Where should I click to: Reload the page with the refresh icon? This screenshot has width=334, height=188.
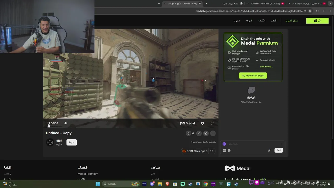(x=317, y=11)
